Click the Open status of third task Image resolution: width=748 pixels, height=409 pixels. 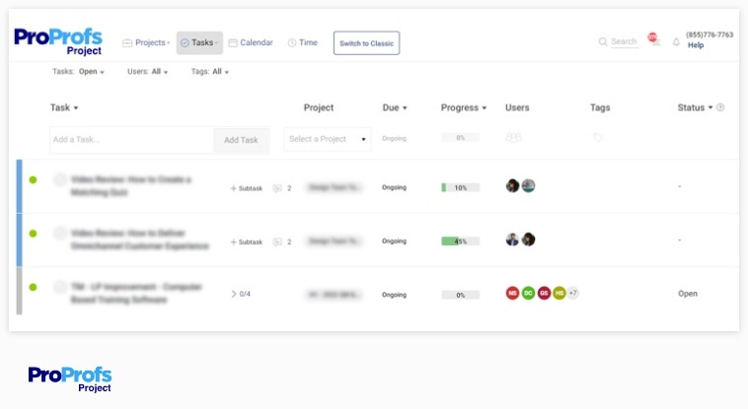click(688, 294)
